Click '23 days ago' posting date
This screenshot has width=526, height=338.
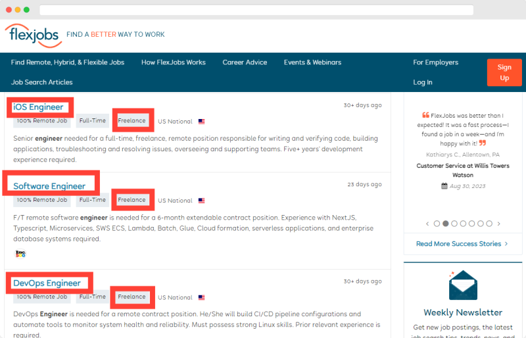(365, 184)
